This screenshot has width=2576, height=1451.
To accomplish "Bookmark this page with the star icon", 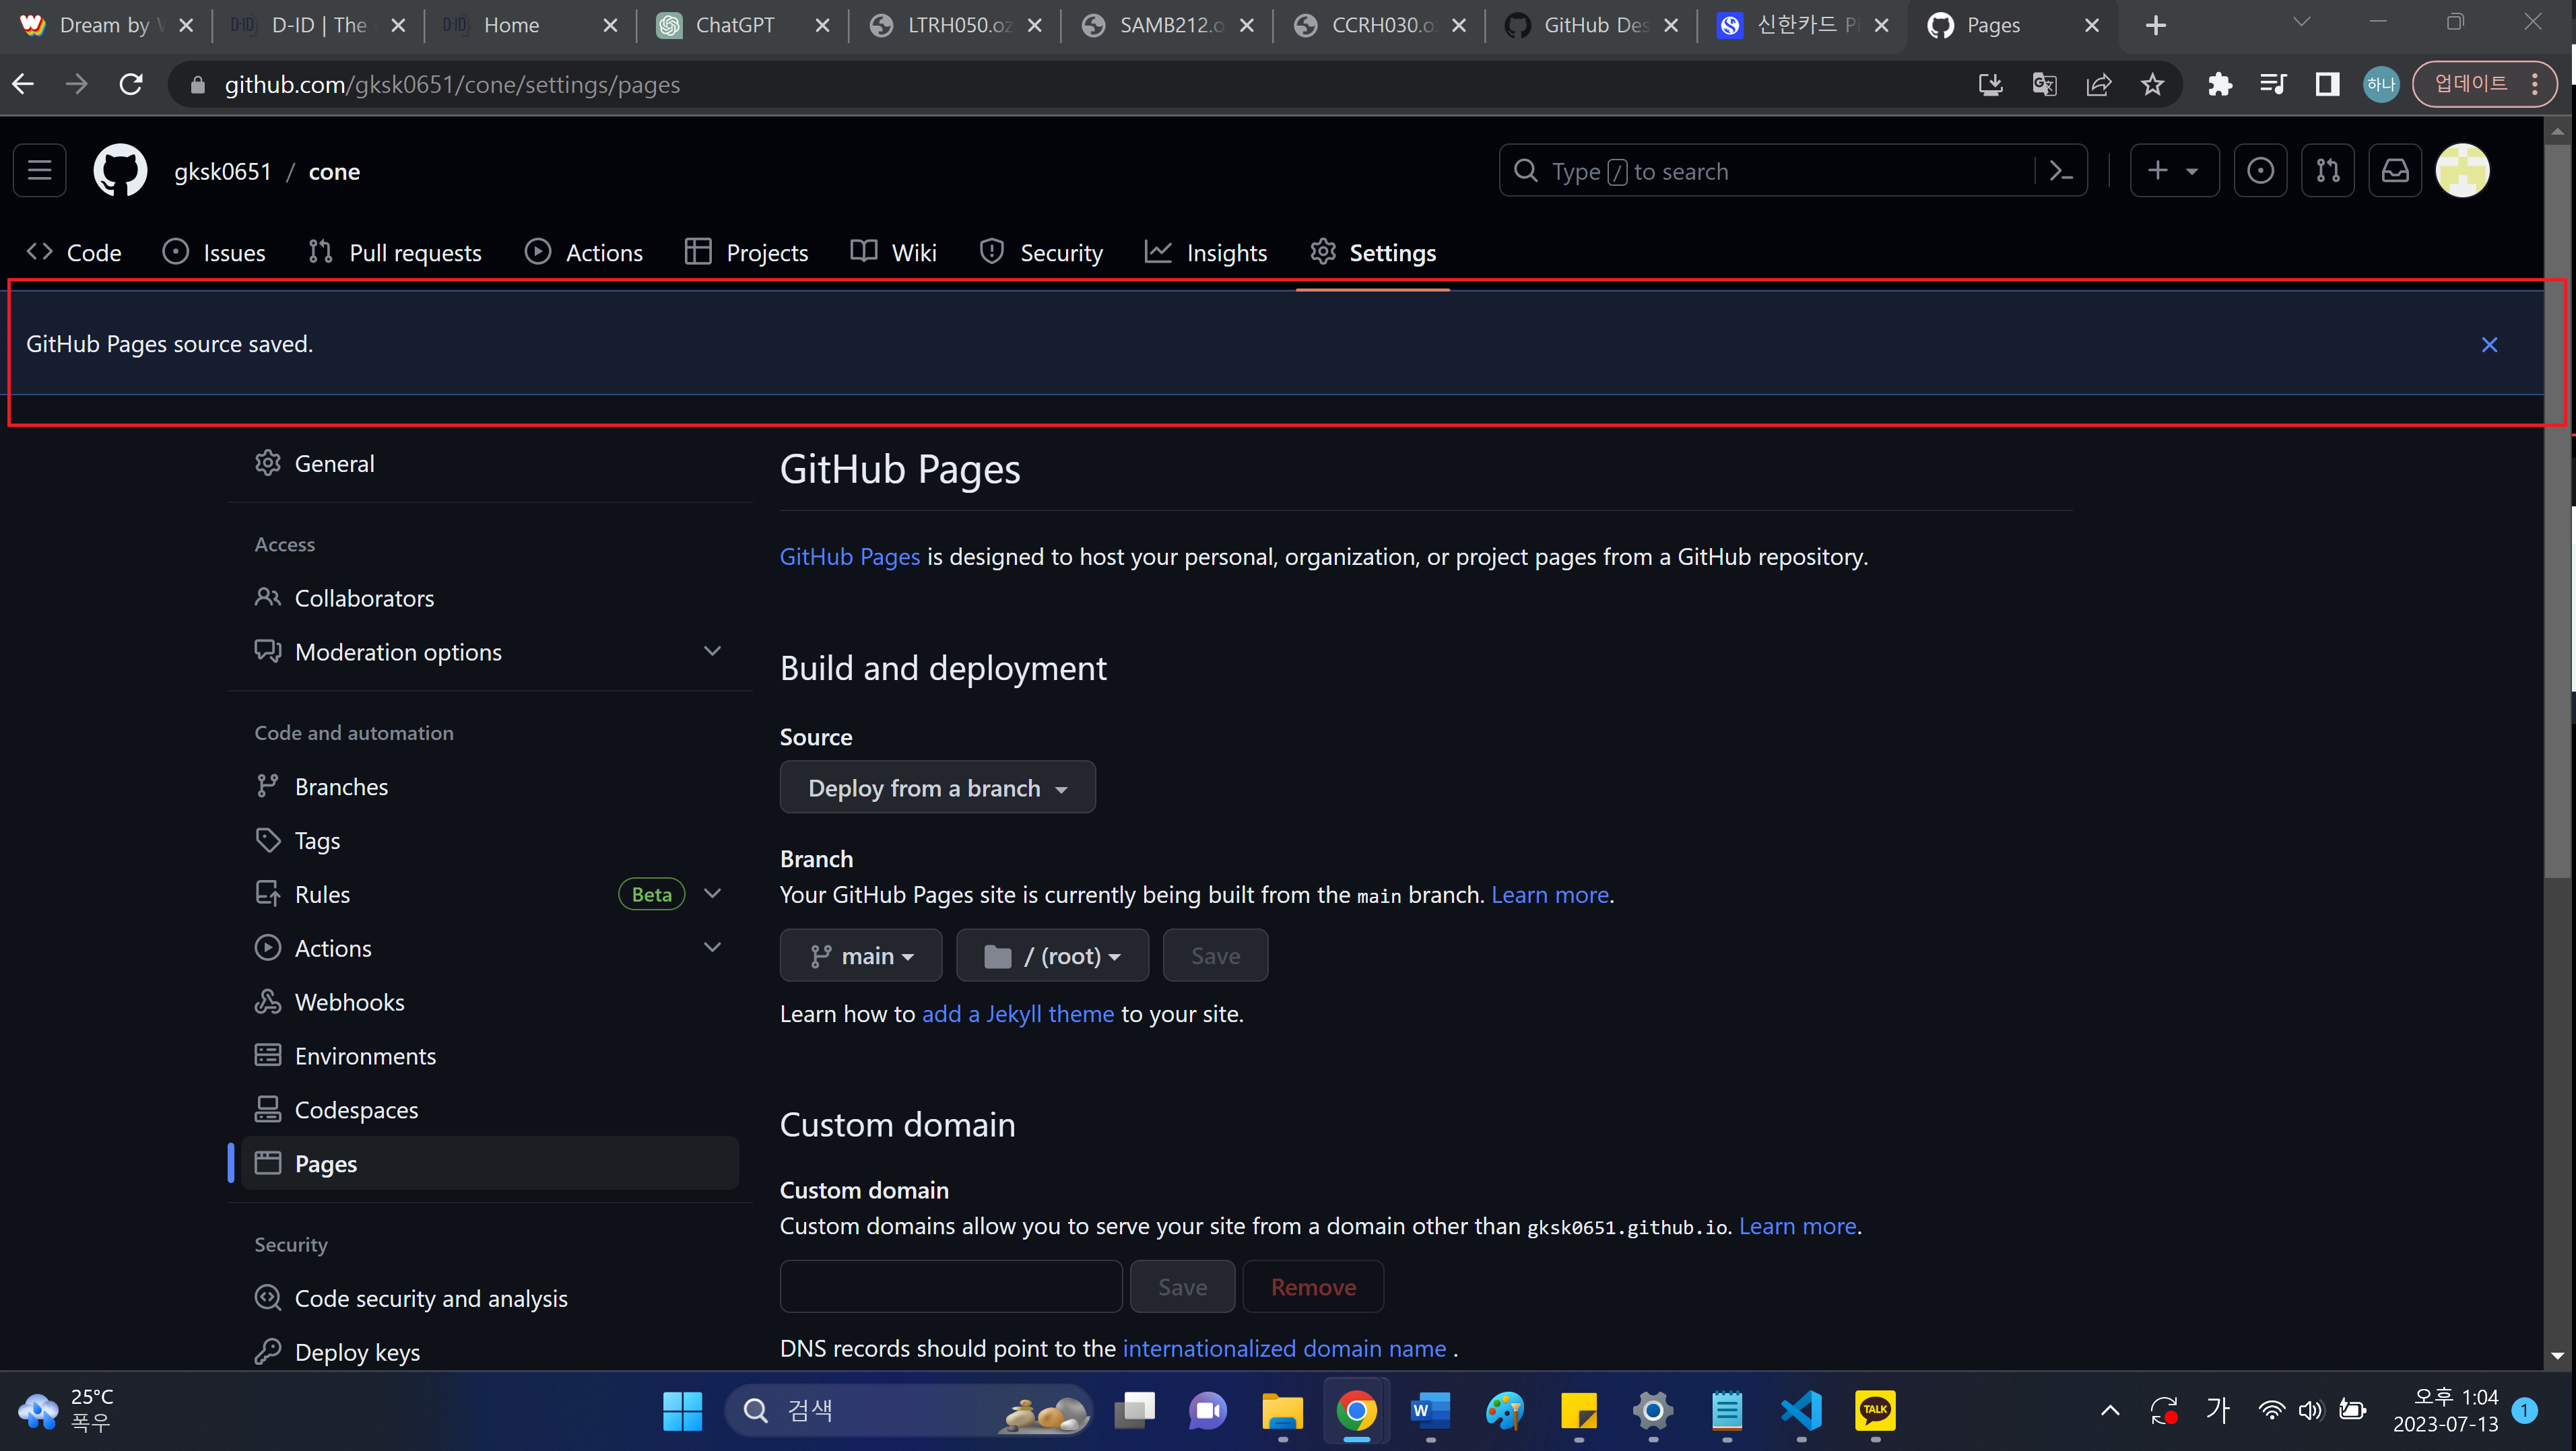I will 2152,85.
